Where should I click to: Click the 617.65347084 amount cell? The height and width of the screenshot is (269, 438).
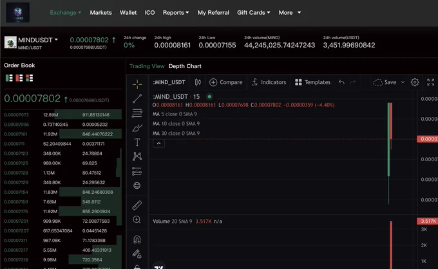(x=57, y=231)
